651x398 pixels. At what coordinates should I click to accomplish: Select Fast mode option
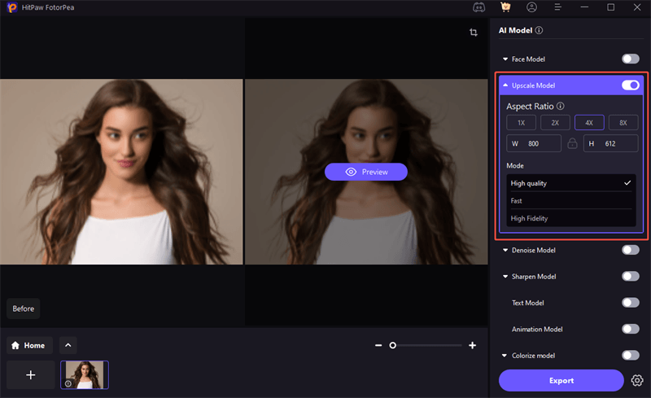tap(571, 201)
